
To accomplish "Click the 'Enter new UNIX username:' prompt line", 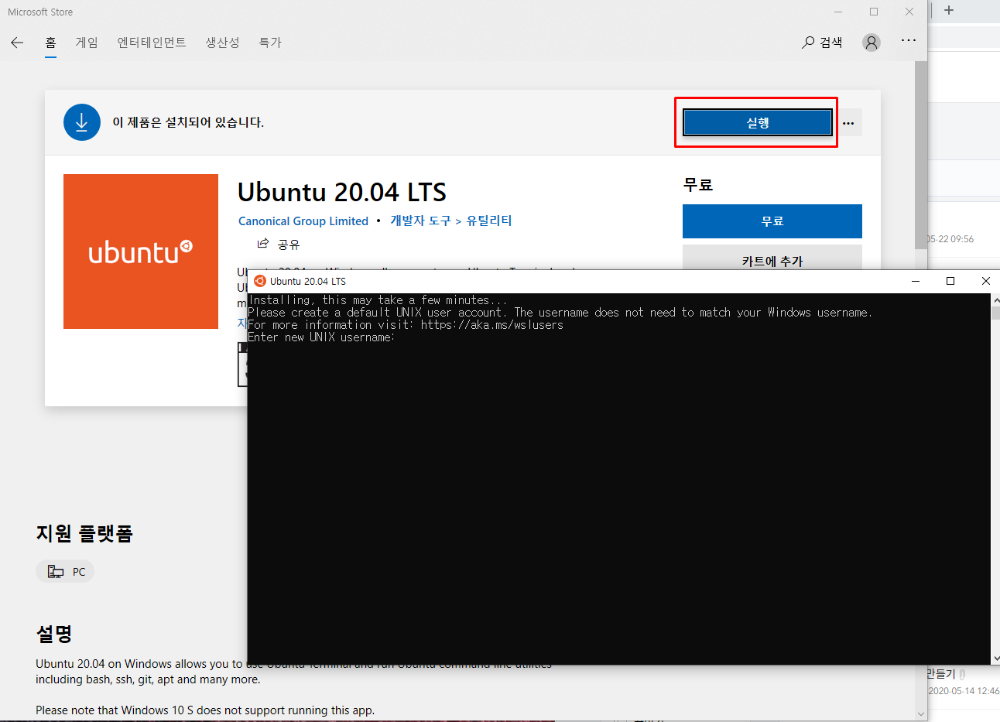I will [x=321, y=337].
